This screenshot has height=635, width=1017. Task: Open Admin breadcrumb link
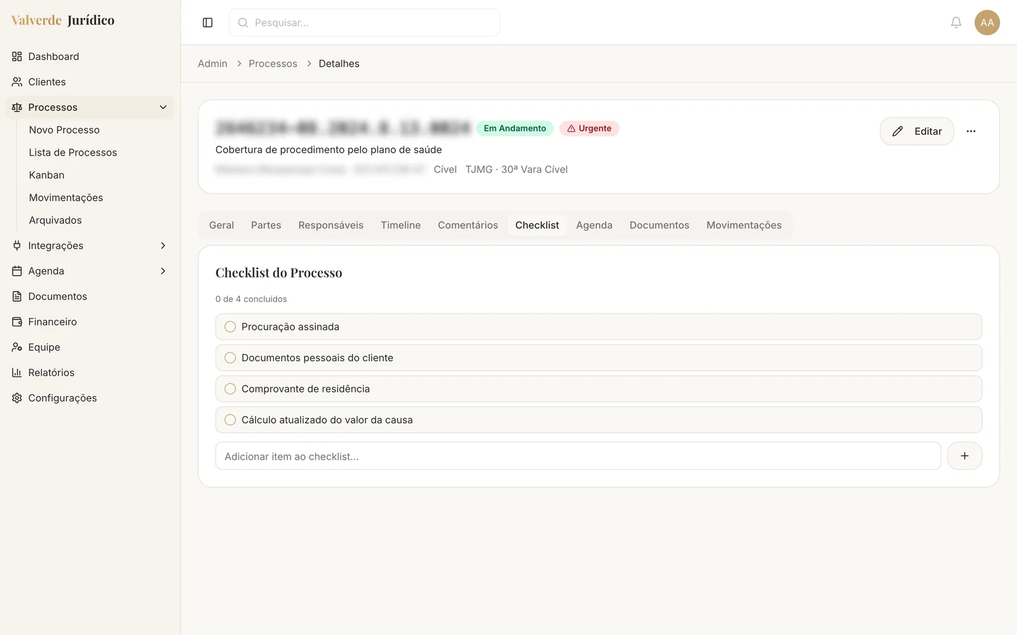tap(212, 63)
